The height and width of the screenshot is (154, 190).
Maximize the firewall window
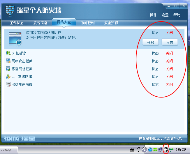click(176, 6)
